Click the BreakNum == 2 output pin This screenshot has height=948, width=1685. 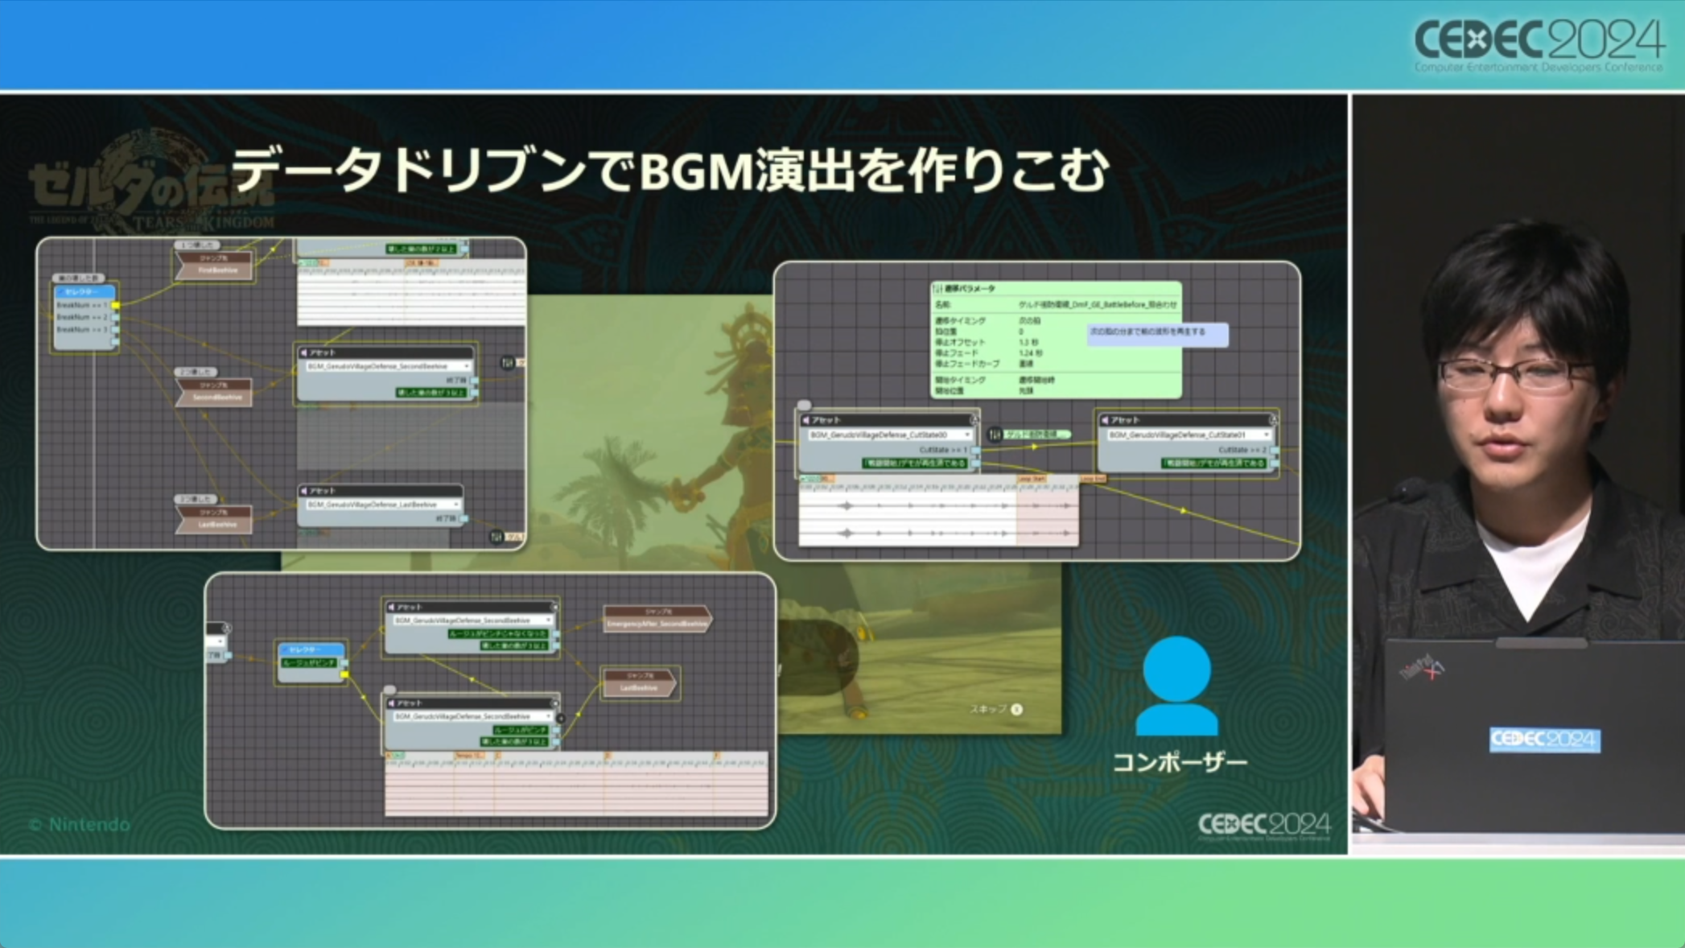116,317
